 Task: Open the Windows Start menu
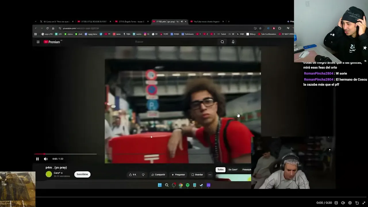(160, 185)
